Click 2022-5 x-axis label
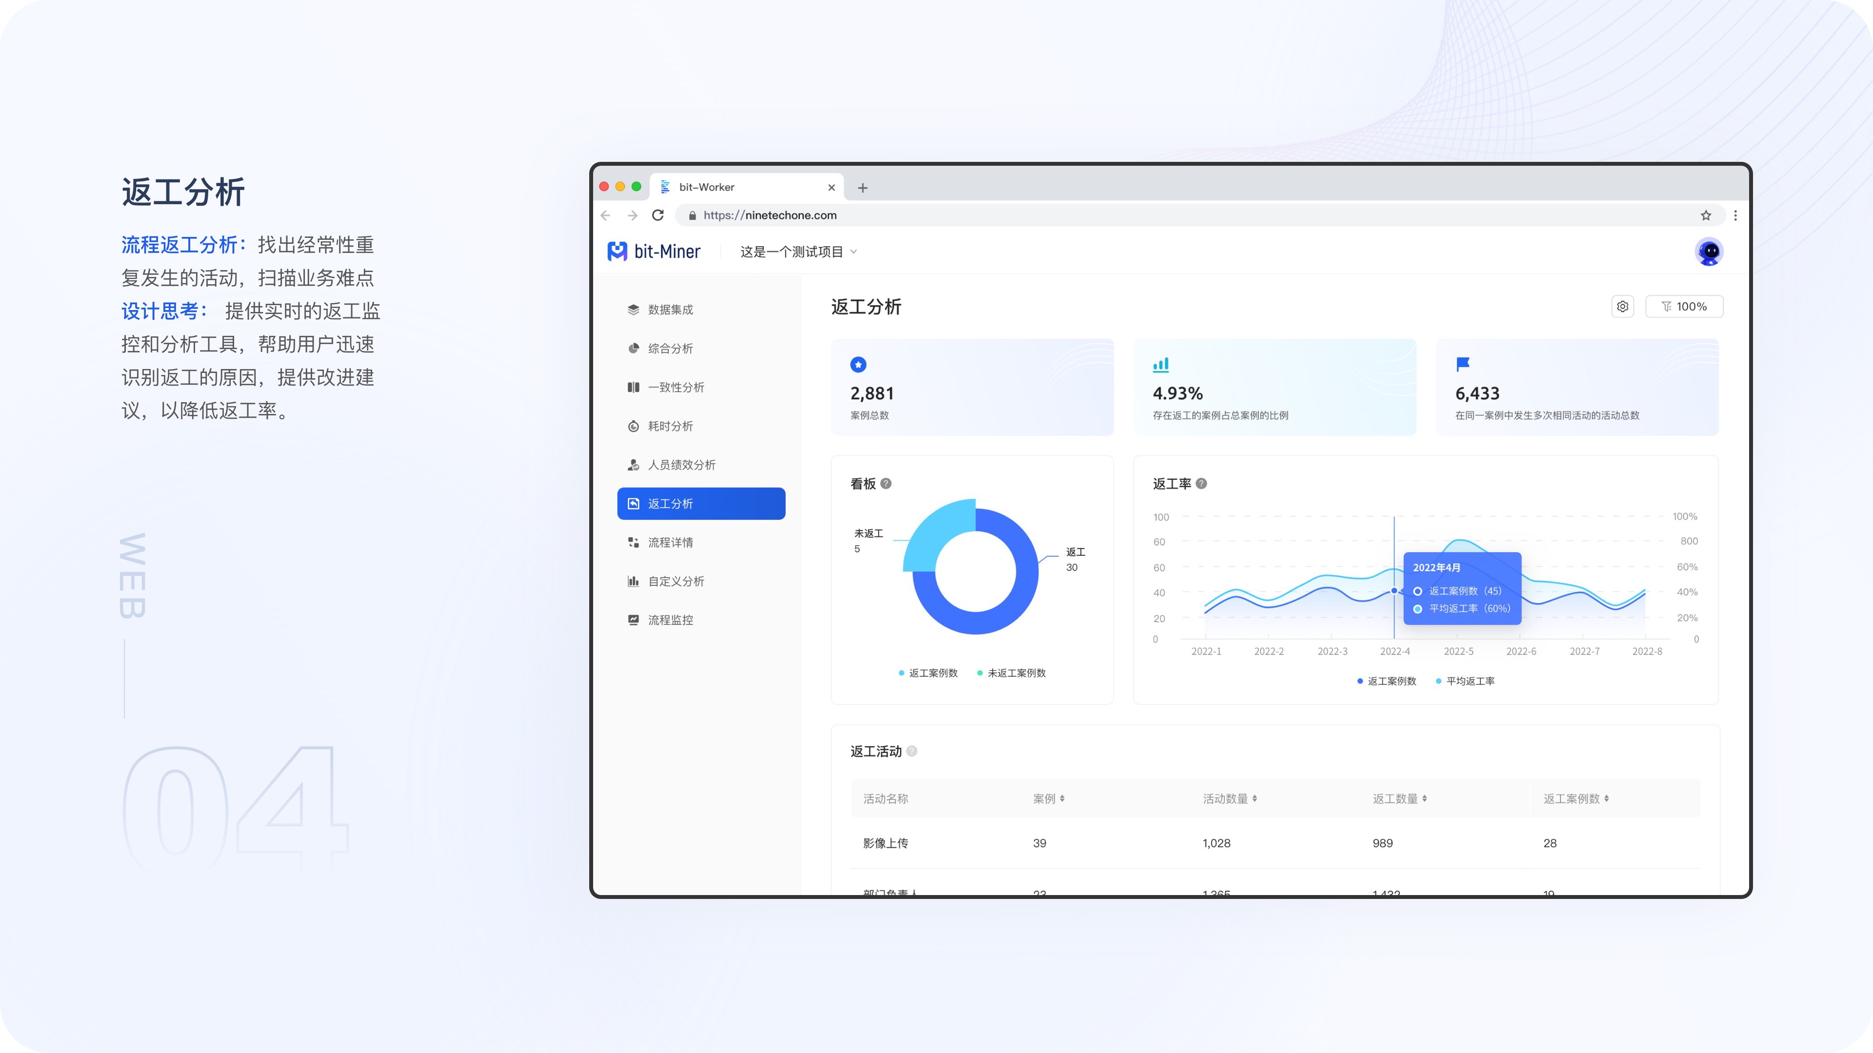 [1458, 651]
